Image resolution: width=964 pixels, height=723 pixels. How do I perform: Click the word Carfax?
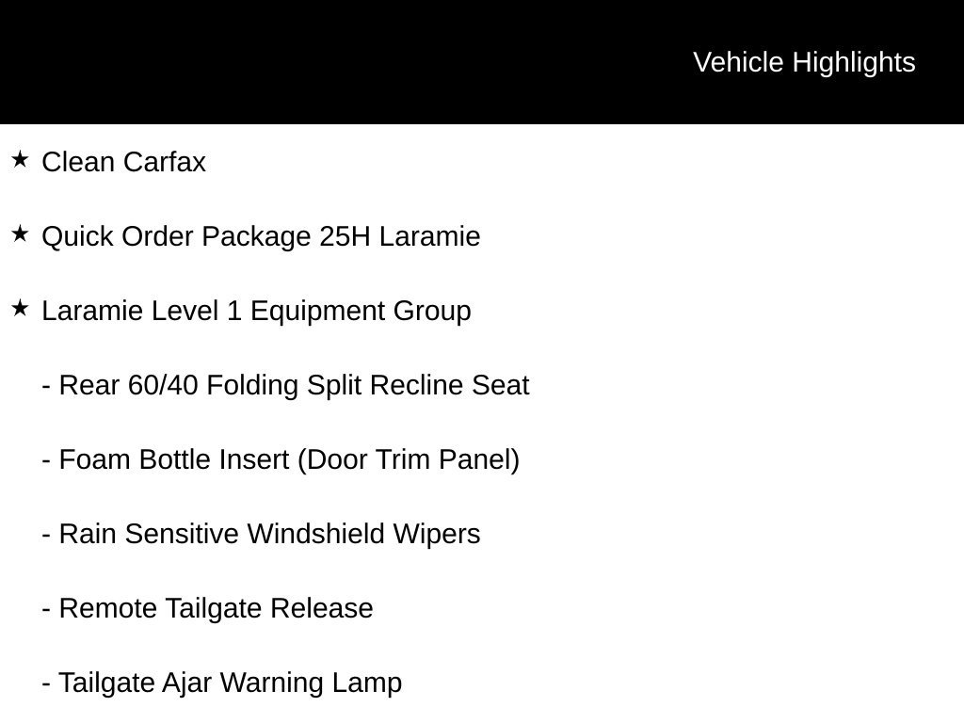[x=164, y=162]
